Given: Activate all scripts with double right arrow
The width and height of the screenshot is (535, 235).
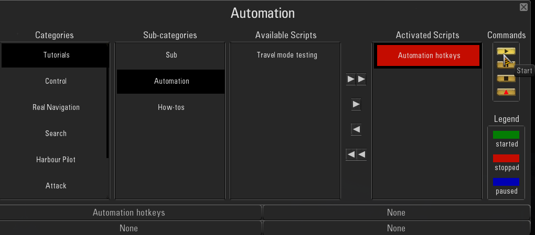Looking at the screenshot, I should 356,80.
